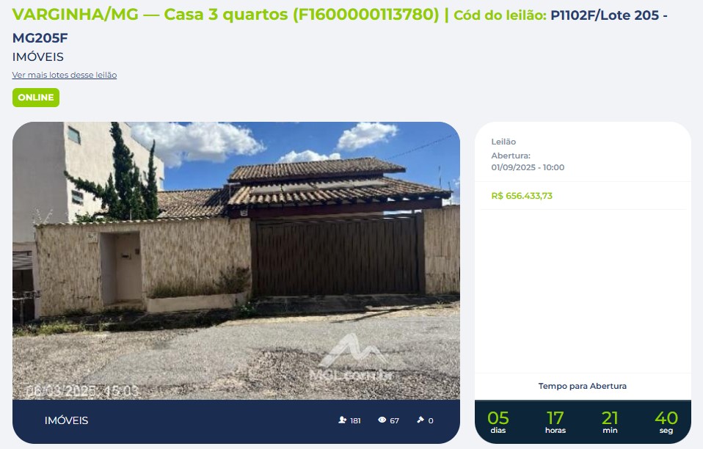Click the Leilão heading in side panel
This screenshot has height=449, width=703.
(x=503, y=142)
